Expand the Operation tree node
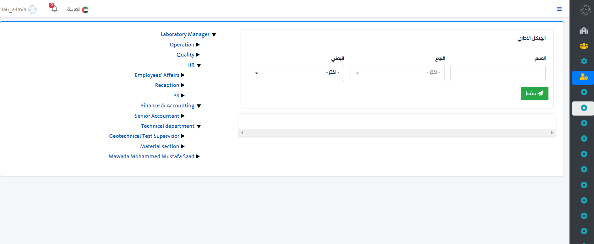This screenshot has width=594, height=244. [198, 45]
